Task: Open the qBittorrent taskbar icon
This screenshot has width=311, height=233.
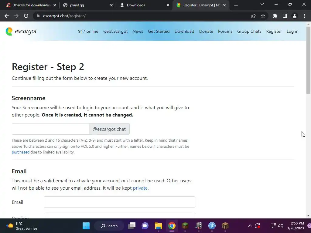Action: click(212, 226)
